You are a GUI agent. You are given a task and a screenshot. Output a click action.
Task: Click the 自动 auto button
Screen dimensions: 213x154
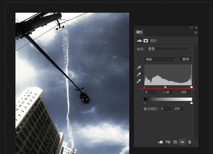click(x=186, y=59)
